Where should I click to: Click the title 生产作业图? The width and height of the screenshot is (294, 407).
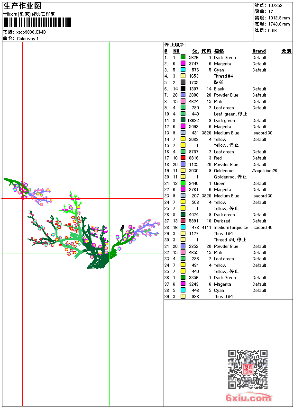click(x=22, y=6)
